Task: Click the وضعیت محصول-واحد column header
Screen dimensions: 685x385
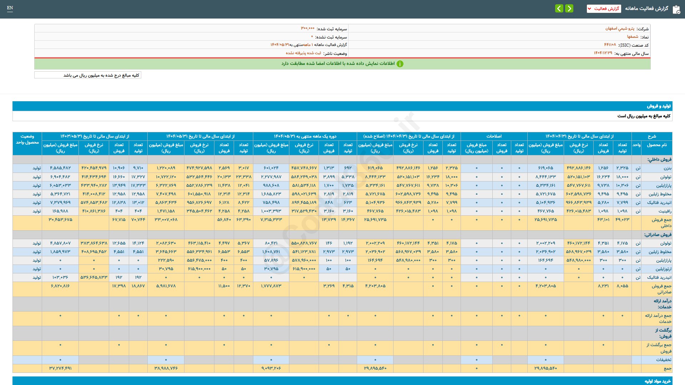Action: 27,139
